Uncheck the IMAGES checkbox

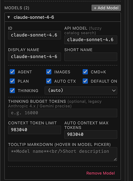(49, 72)
